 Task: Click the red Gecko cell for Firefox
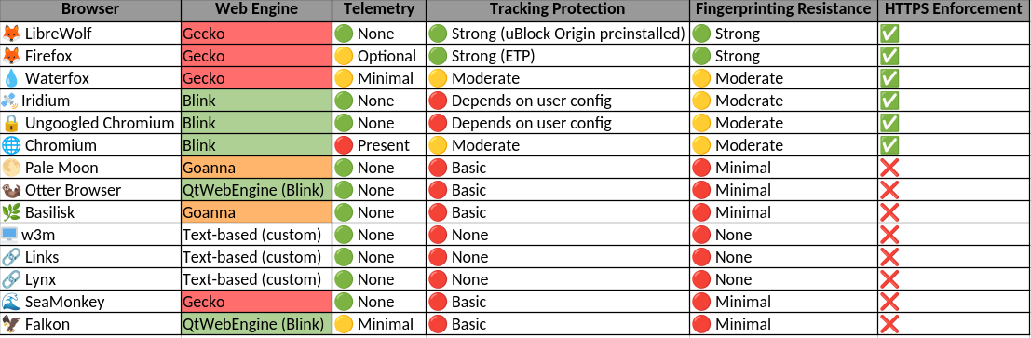click(256, 56)
